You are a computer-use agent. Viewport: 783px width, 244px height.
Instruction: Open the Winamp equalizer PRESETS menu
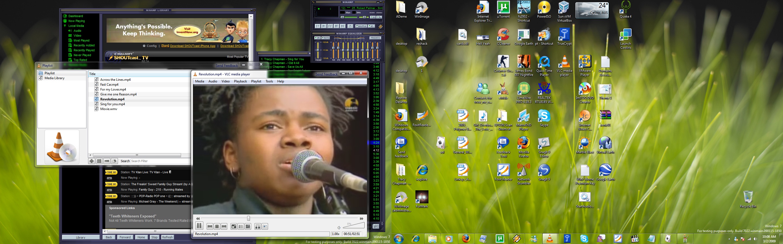[375, 38]
